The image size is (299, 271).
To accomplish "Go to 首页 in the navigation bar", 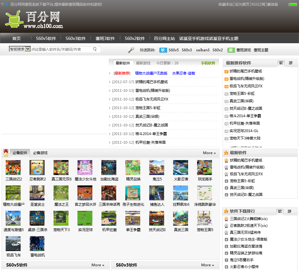I will coord(16,38).
